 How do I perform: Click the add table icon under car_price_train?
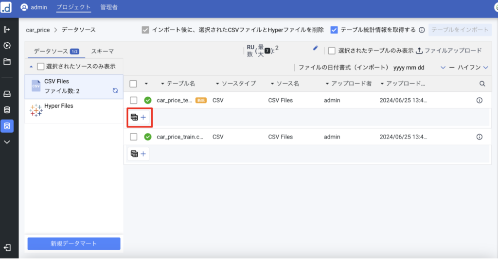click(x=139, y=154)
